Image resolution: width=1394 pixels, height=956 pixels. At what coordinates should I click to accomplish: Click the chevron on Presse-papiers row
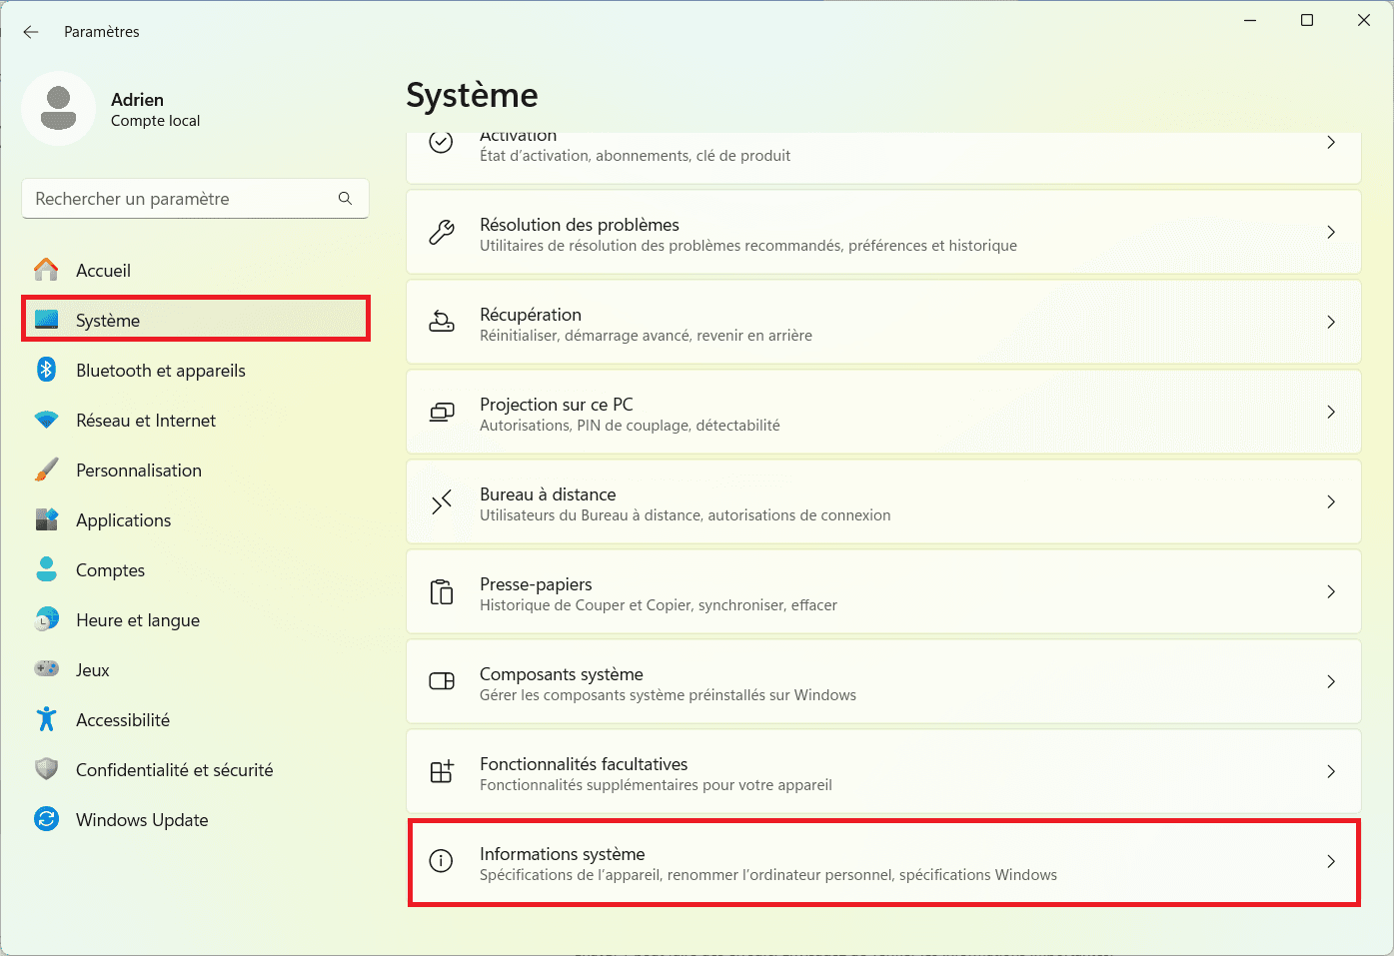[1331, 591]
